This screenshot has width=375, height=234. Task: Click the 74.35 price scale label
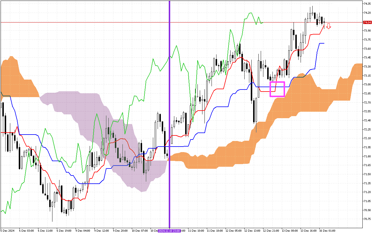[x=367, y=4]
